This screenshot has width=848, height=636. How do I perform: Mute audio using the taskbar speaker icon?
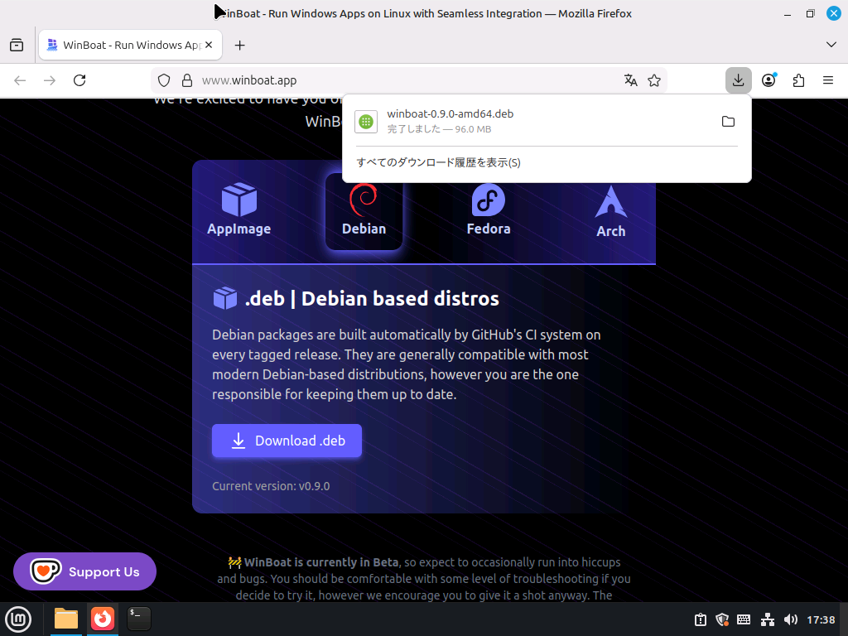[791, 619]
